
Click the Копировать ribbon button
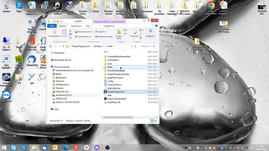(54, 33)
